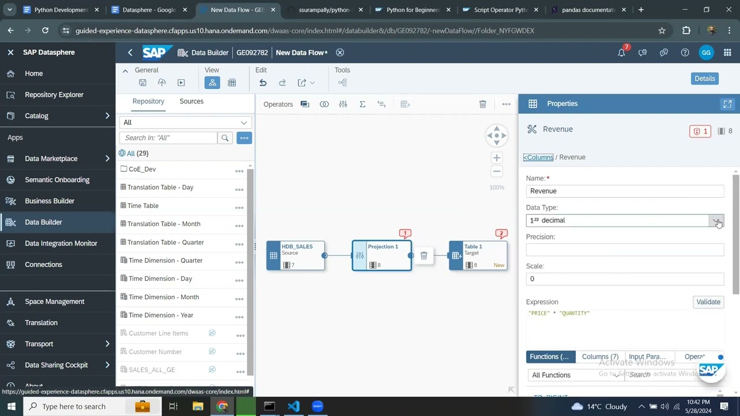Expand the Transport submenu arrow
Screen dimensions: 740x416
107,344
